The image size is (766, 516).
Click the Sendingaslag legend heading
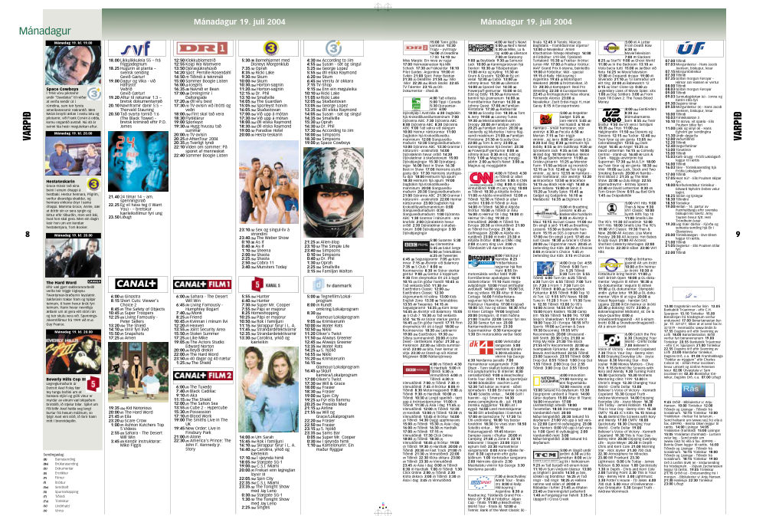click(x=54, y=455)
